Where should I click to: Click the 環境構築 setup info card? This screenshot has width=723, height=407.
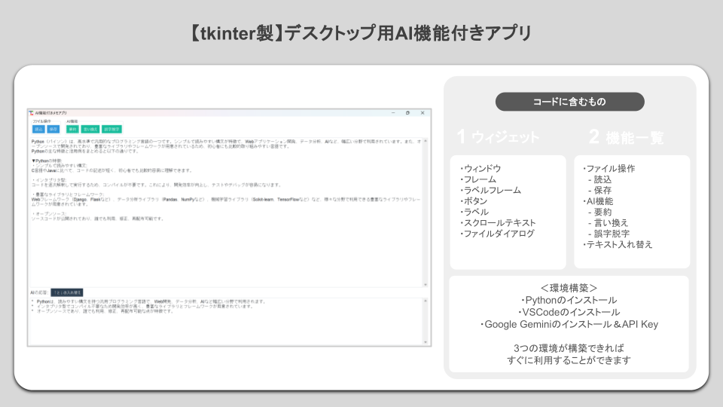tap(569, 324)
